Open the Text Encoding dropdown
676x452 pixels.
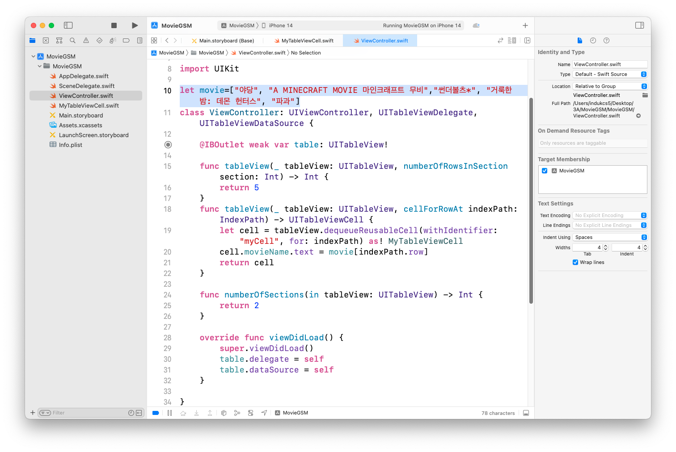[610, 215]
